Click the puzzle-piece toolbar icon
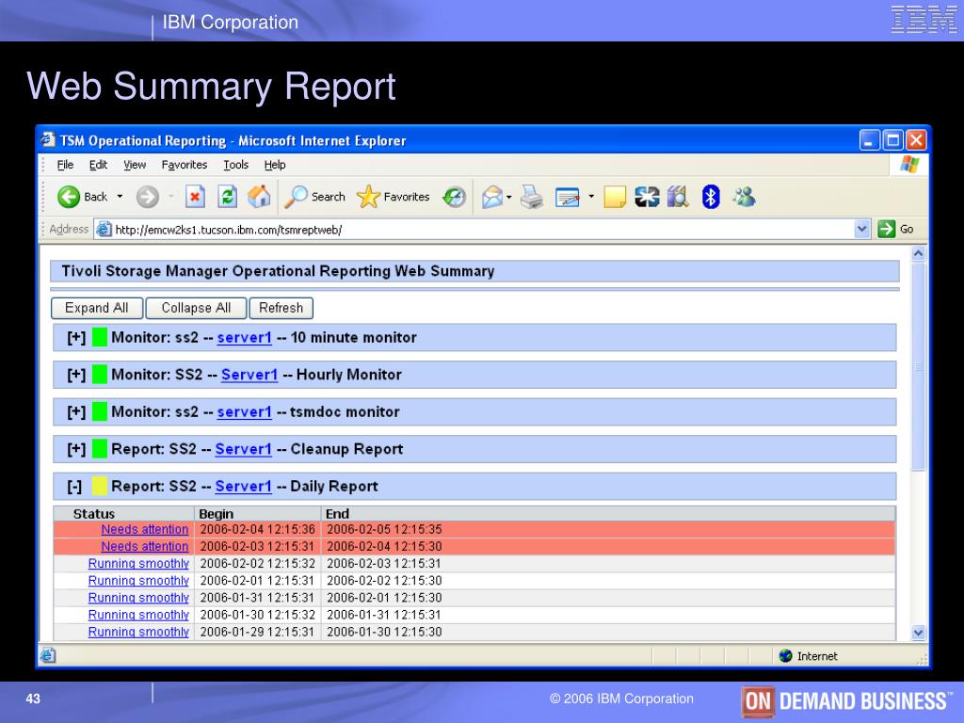964x723 pixels. (x=648, y=197)
